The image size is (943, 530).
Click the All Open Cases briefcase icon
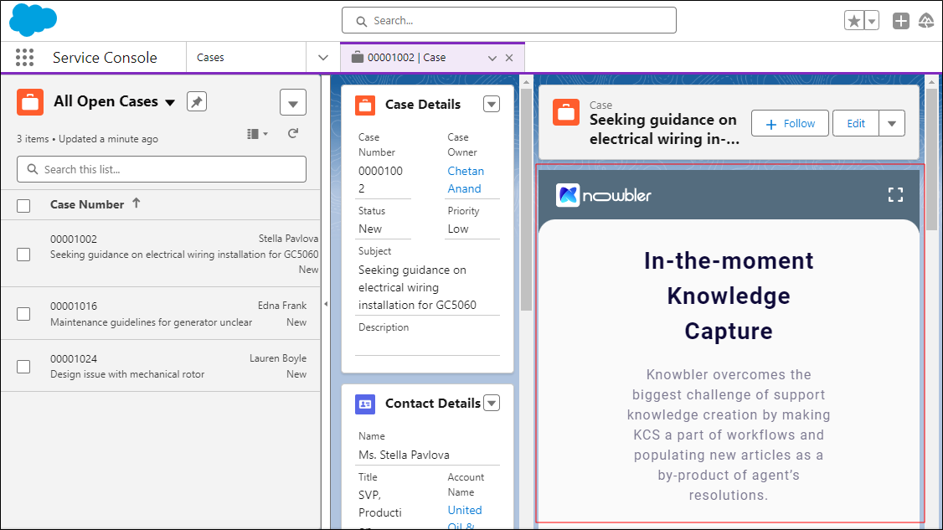[30, 101]
